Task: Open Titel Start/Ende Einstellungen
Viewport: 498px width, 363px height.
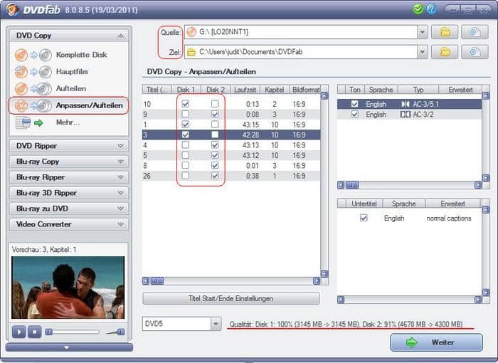Action: pyautogui.click(x=231, y=298)
